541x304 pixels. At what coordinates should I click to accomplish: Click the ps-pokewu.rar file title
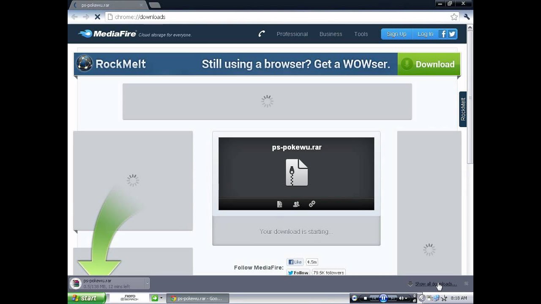pyautogui.click(x=297, y=147)
